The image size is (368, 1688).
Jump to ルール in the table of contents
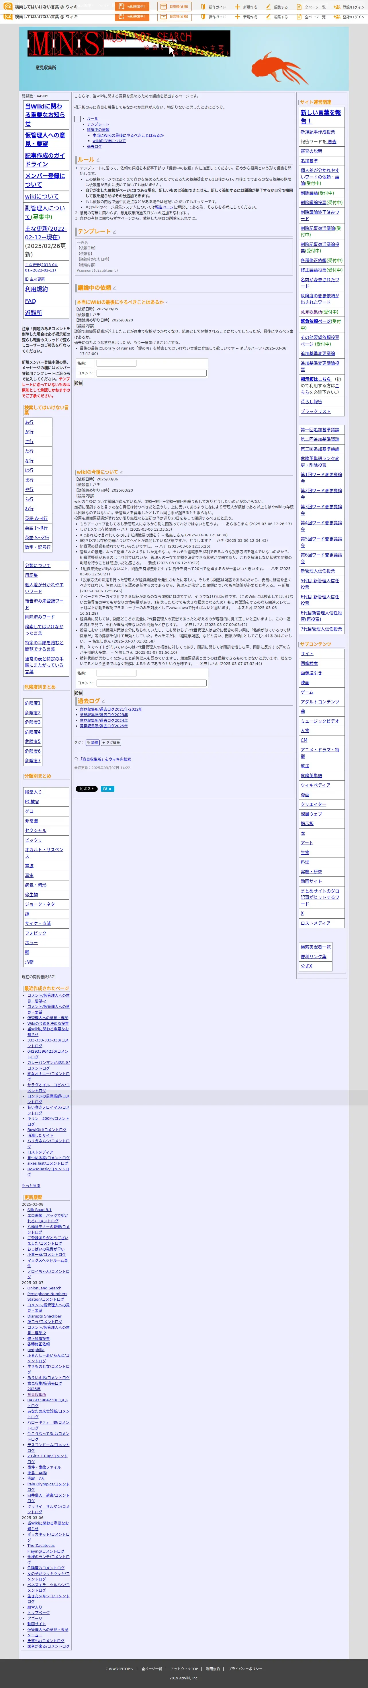coord(92,119)
